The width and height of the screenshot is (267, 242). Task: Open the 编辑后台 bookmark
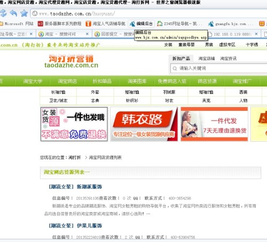point(141,23)
